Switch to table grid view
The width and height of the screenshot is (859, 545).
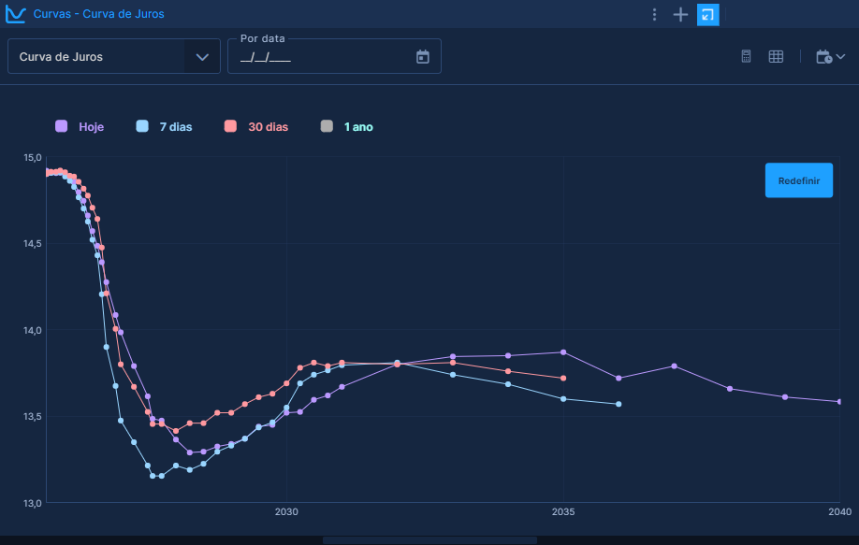coord(776,56)
